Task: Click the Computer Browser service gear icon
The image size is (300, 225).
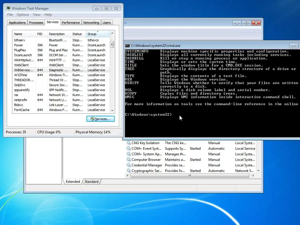Action: [x=129, y=159]
